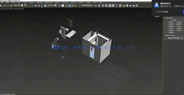Click the Select and Manipulate plus icon
The height and width of the screenshot is (95, 184).
(59, 5)
